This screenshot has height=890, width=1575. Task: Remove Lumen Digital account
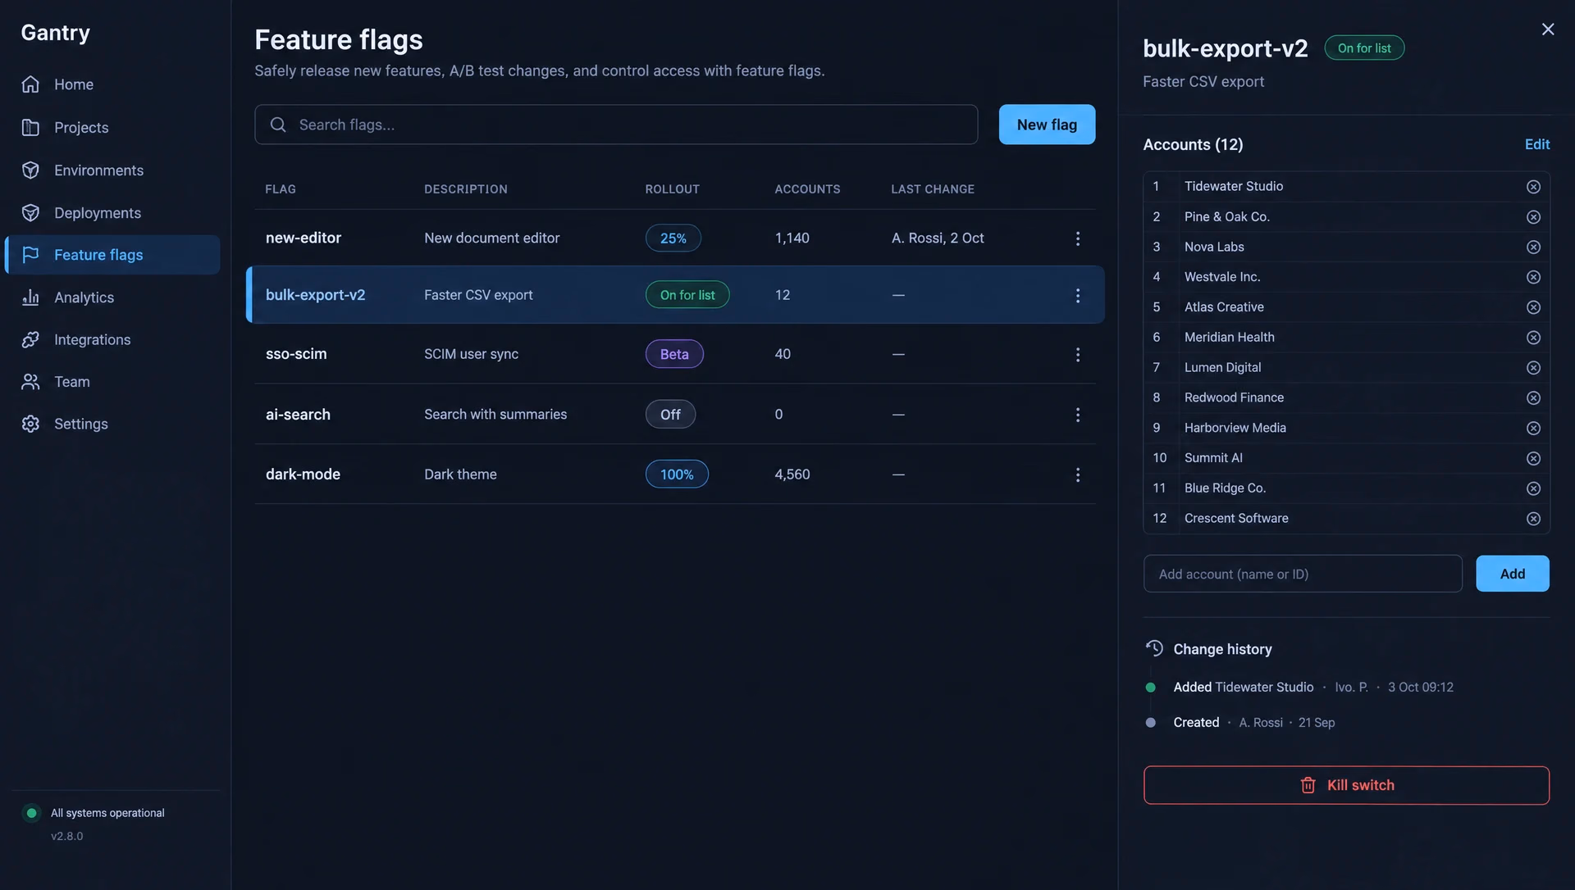1533,368
